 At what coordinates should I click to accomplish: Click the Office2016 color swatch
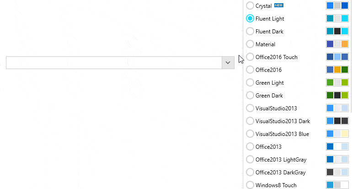tap(337, 70)
